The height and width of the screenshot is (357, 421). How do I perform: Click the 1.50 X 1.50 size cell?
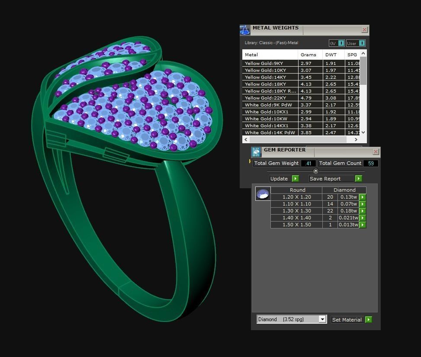[296, 225]
